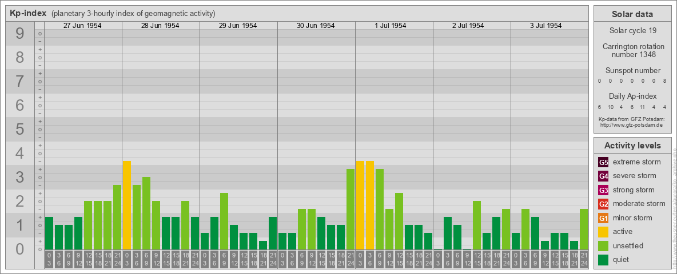Click the Kp-index chart title

tap(28, 13)
